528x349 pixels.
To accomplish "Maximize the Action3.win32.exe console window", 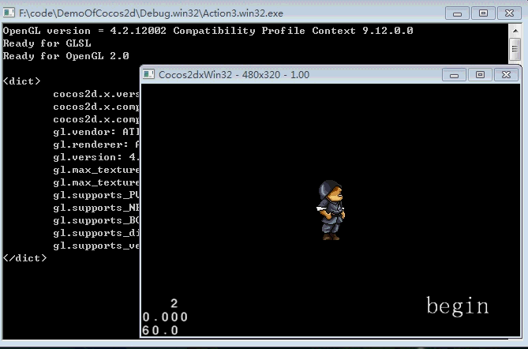I will (x=482, y=13).
